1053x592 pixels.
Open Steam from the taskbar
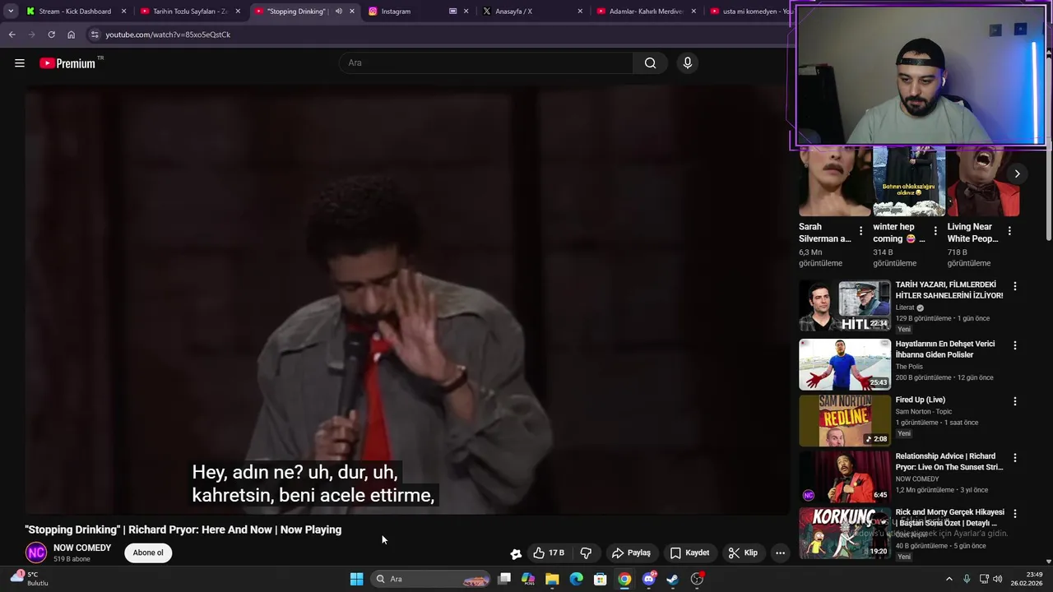672,579
